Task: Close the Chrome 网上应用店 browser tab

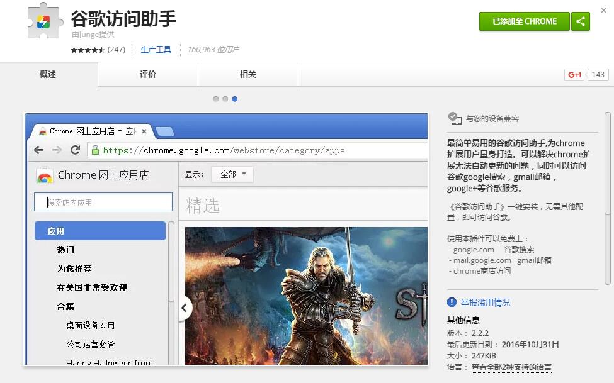Action: tap(144, 131)
